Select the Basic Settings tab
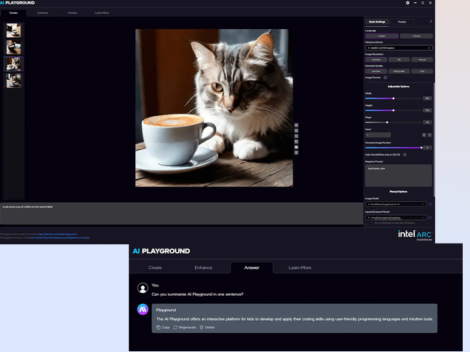Image resolution: width=470 pixels, height=352 pixels. pyautogui.click(x=377, y=22)
